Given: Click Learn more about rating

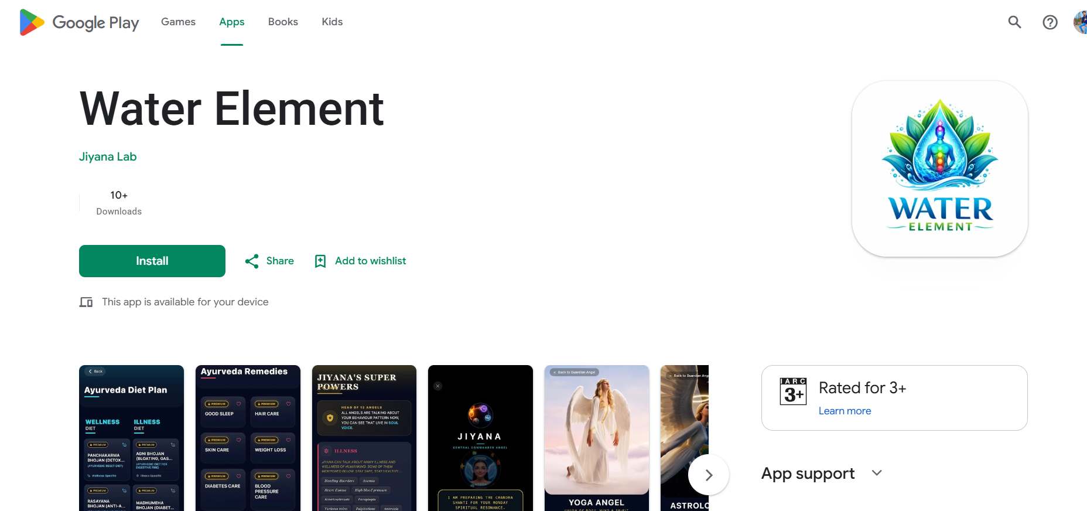Looking at the screenshot, I should tap(845, 411).
